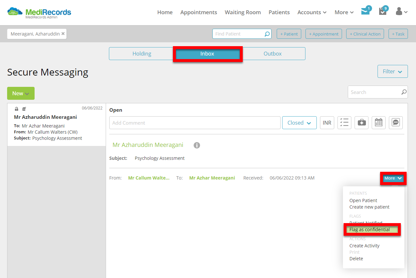This screenshot has height=278, width=416.
Task: Click the note icon on message card
Action: (x=24, y=109)
